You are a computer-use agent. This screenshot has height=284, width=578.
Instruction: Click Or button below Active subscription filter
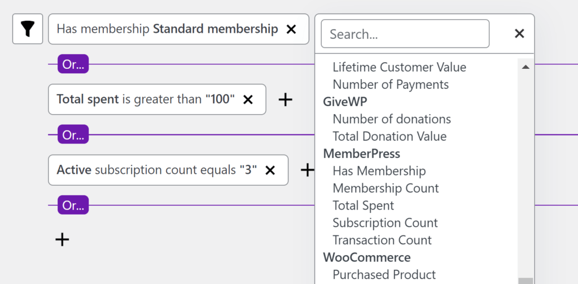(x=73, y=205)
